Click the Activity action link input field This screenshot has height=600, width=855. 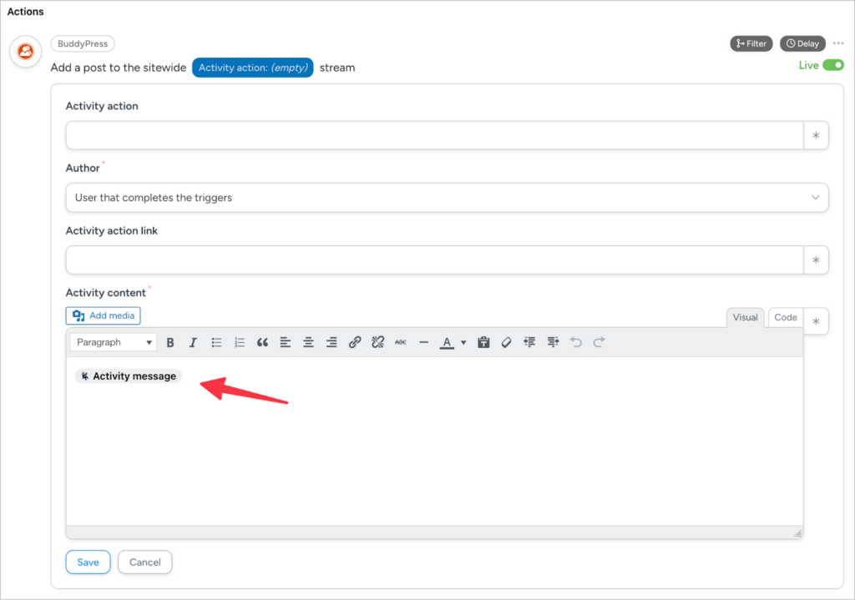[434, 260]
